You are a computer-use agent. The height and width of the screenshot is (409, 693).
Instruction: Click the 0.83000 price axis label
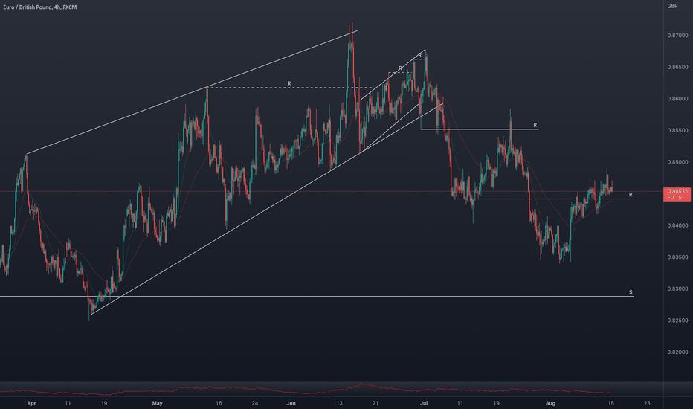[677, 289]
